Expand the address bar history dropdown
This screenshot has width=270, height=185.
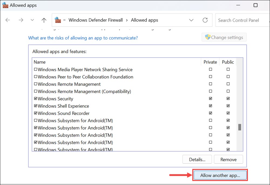(191, 20)
